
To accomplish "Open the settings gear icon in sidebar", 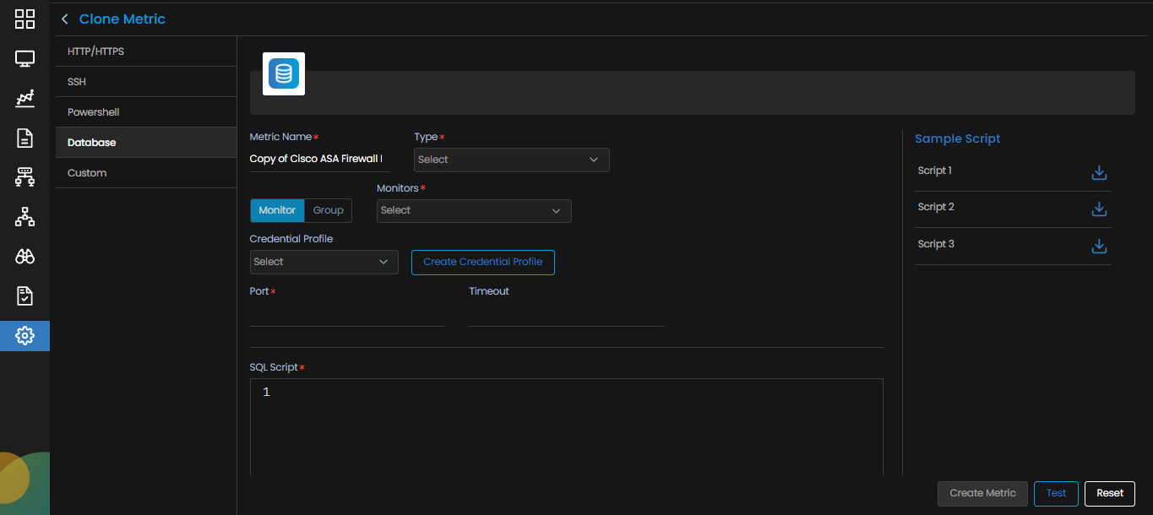I will (24, 336).
